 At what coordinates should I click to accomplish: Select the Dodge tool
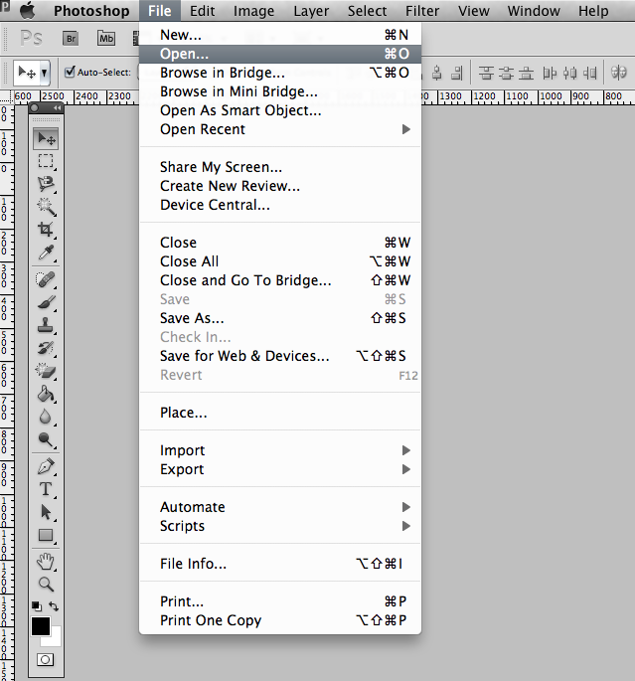click(46, 439)
